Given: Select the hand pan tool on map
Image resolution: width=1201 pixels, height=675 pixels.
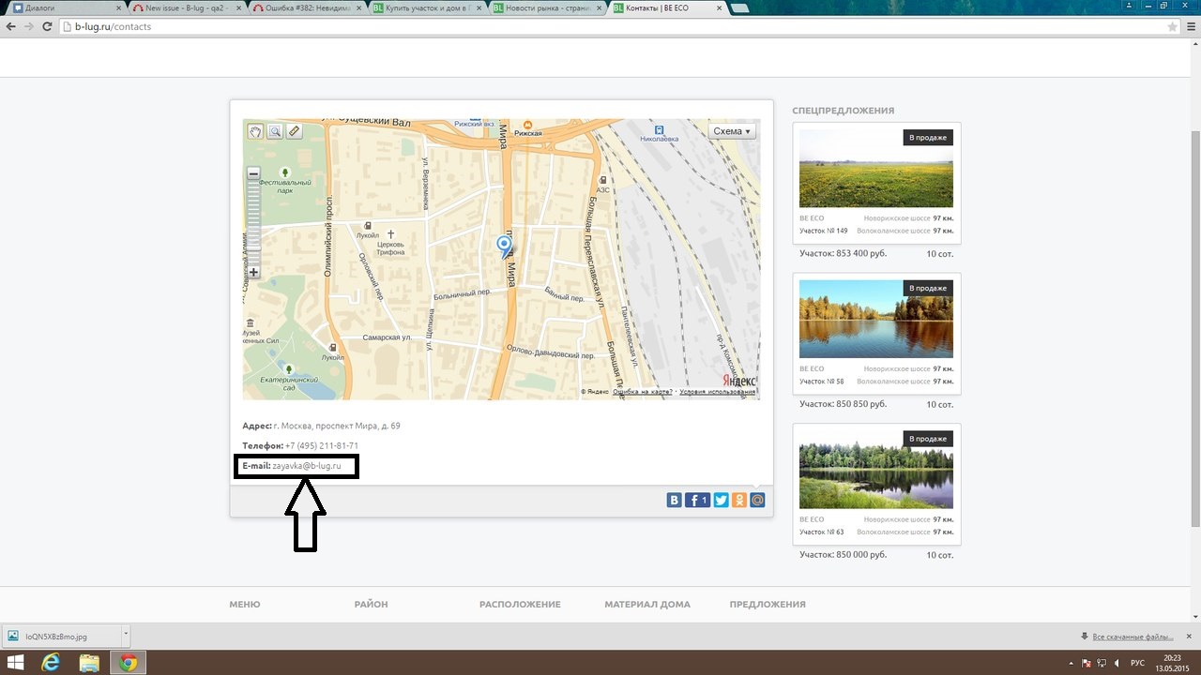Looking at the screenshot, I should (x=255, y=132).
